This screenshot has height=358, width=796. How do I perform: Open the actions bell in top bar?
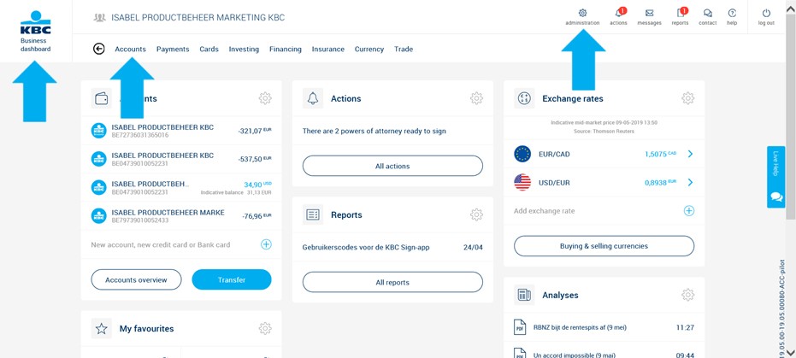(x=618, y=13)
